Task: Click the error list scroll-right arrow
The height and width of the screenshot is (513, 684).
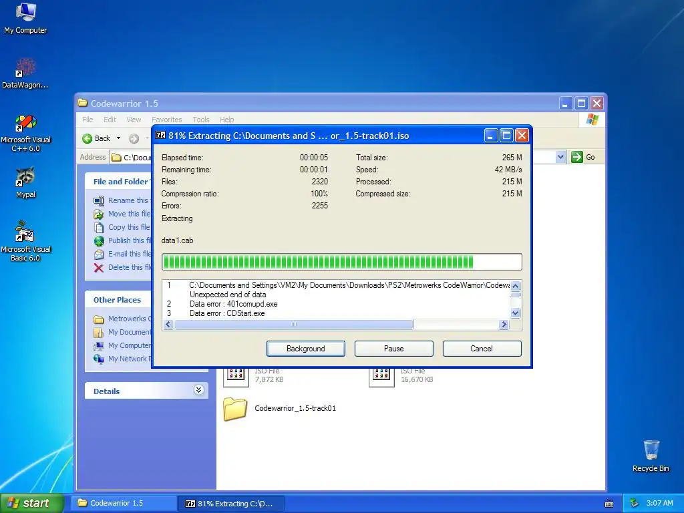Action: 504,325
